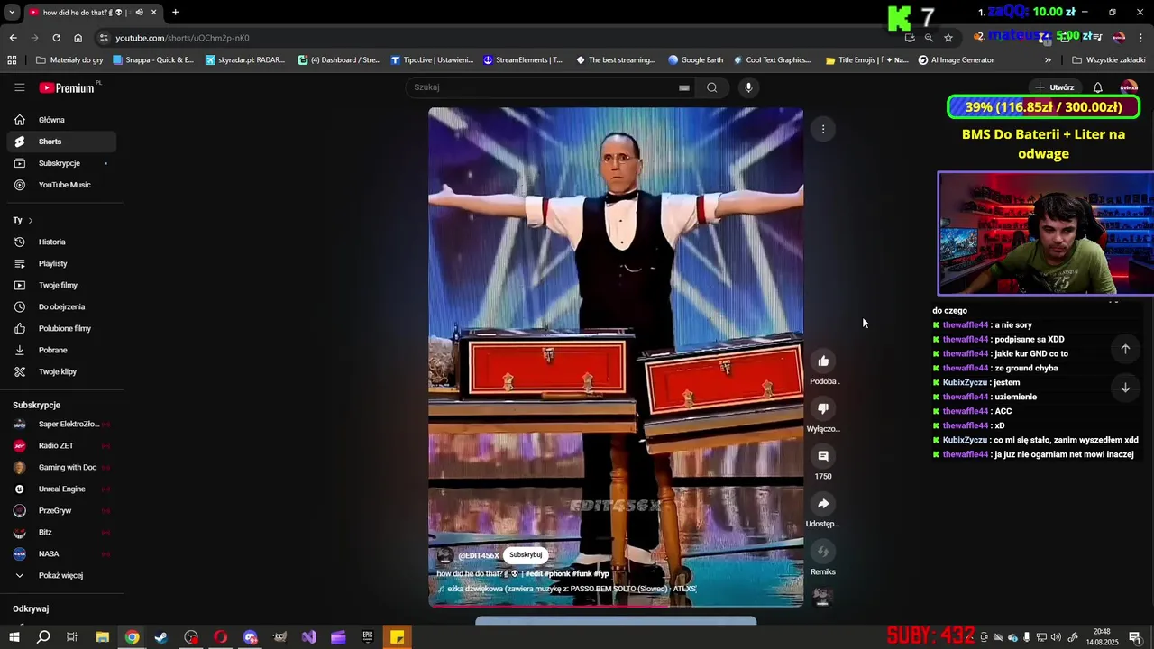This screenshot has height=649, width=1154.
Task: Share the short via Udostępnij icon
Action: coord(823,504)
